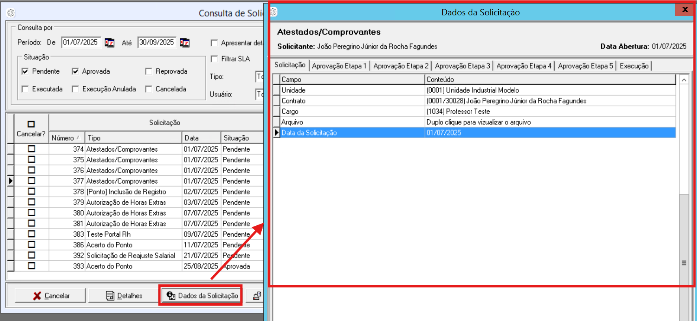Switch to the Aprovação Etapa 1 tab
697x321 pixels.
pyautogui.click(x=339, y=66)
